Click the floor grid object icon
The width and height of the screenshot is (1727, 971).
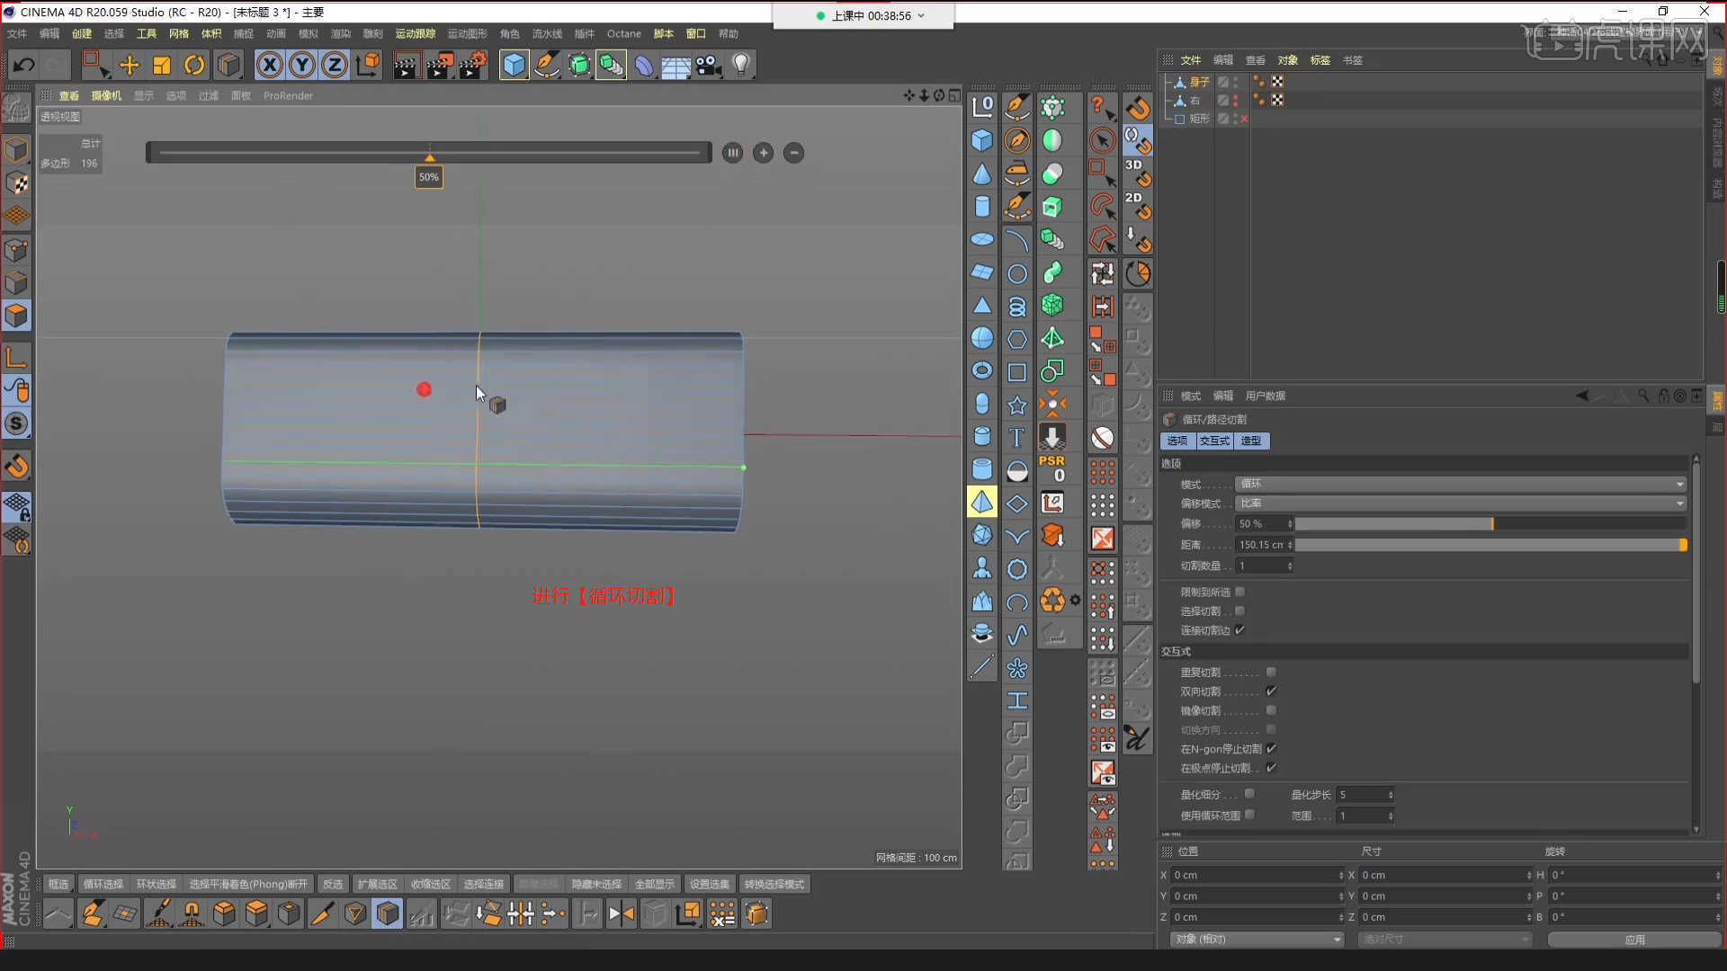pyautogui.click(x=676, y=65)
